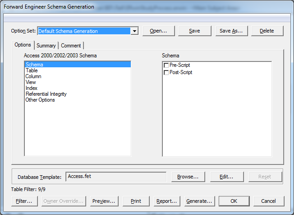This screenshot has width=294, height=215.
Task: Select Index in the options list
Action: (x=78, y=88)
